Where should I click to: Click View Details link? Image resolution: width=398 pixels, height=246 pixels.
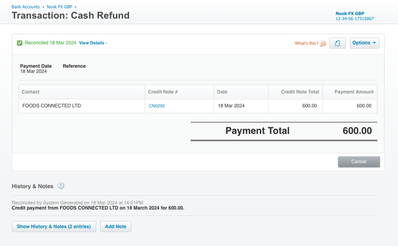click(x=93, y=43)
